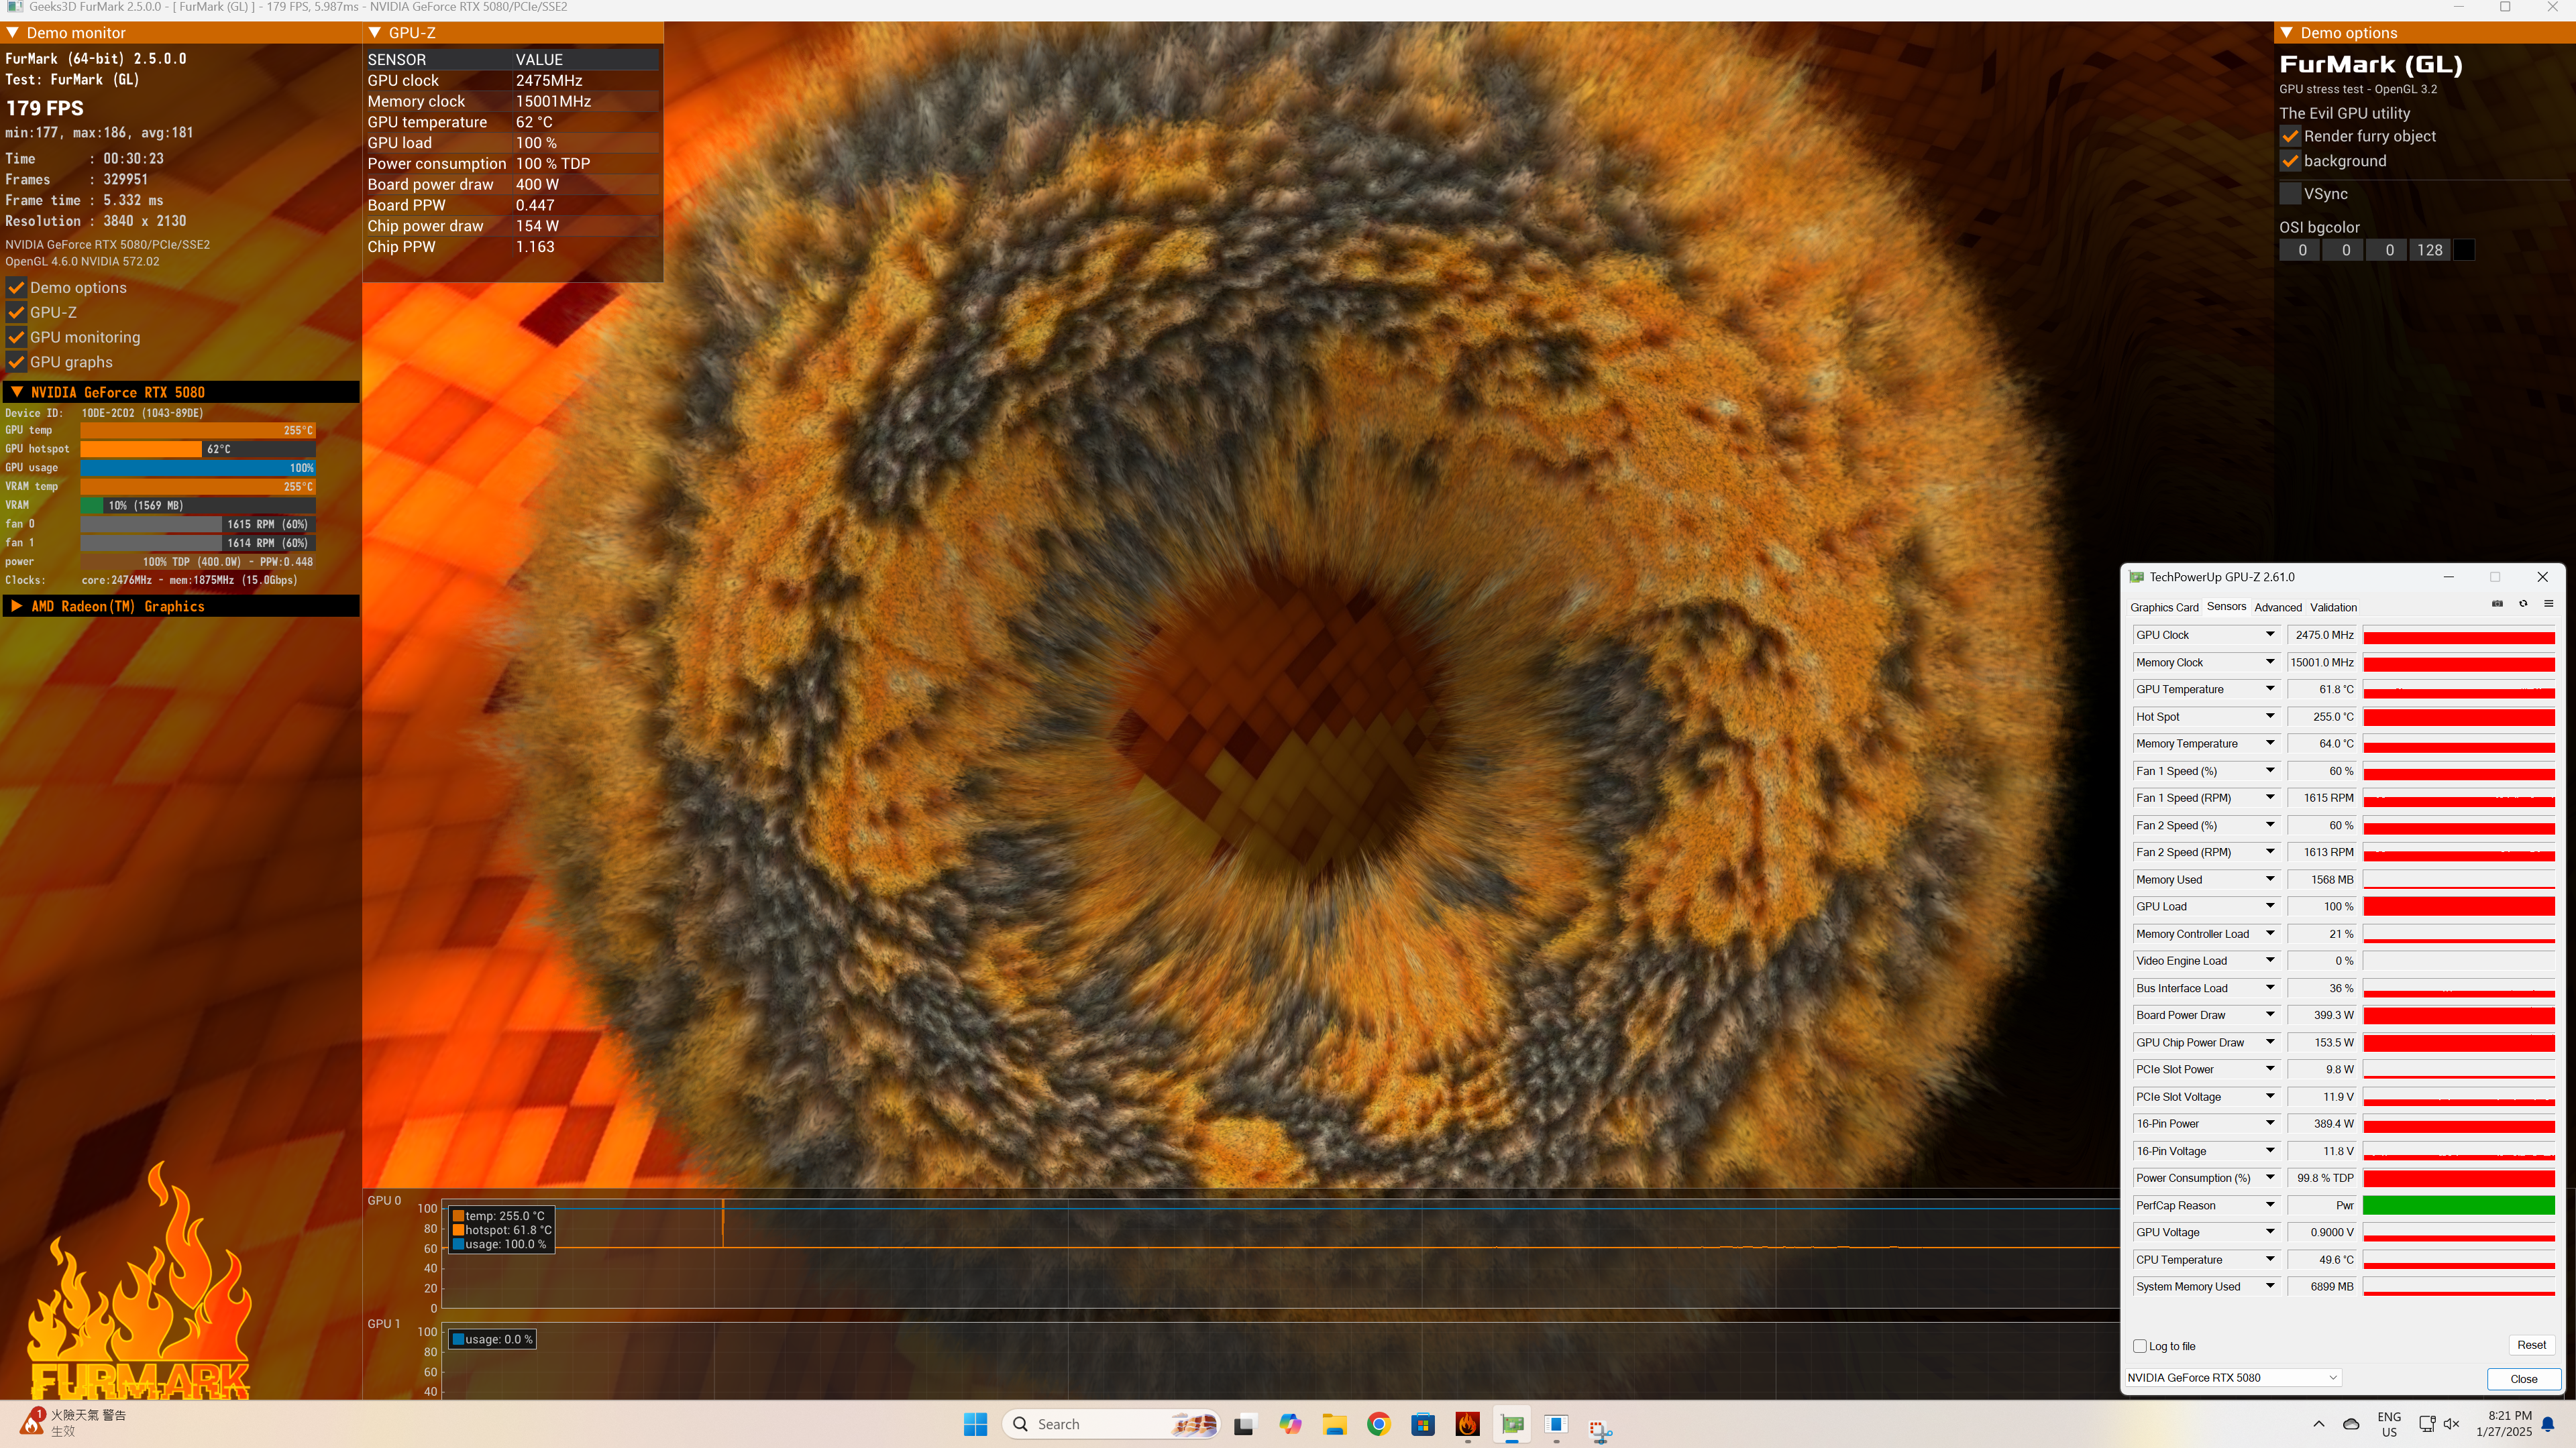The height and width of the screenshot is (1448, 2576).
Task: Collapse the NVIDIA GeForce RTX 5080 section
Action: [17, 393]
